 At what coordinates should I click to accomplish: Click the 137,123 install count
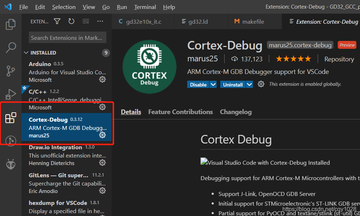[251, 59]
